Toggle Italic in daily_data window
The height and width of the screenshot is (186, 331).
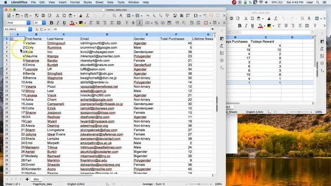pyautogui.click(x=246, y=26)
